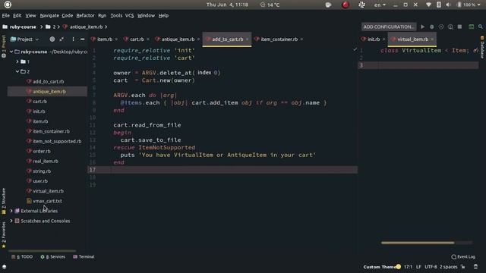The width and height of the screenshot is (486, 273).
Task: Click the ruby-course breadcrumb in navigation bar
Action: coord(23,27)
